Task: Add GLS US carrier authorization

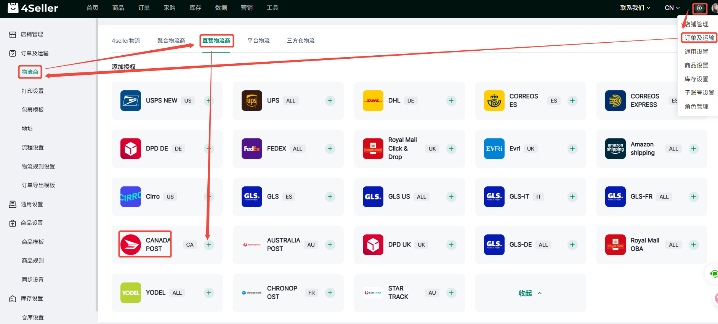Action: tap(451, 197)
